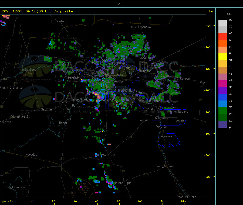Screen dimensions: 243x205
Task: Click the Divisadero map label
Action: tap(58, 21)
